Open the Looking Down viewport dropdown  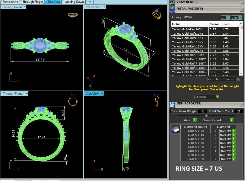(25, 7)
